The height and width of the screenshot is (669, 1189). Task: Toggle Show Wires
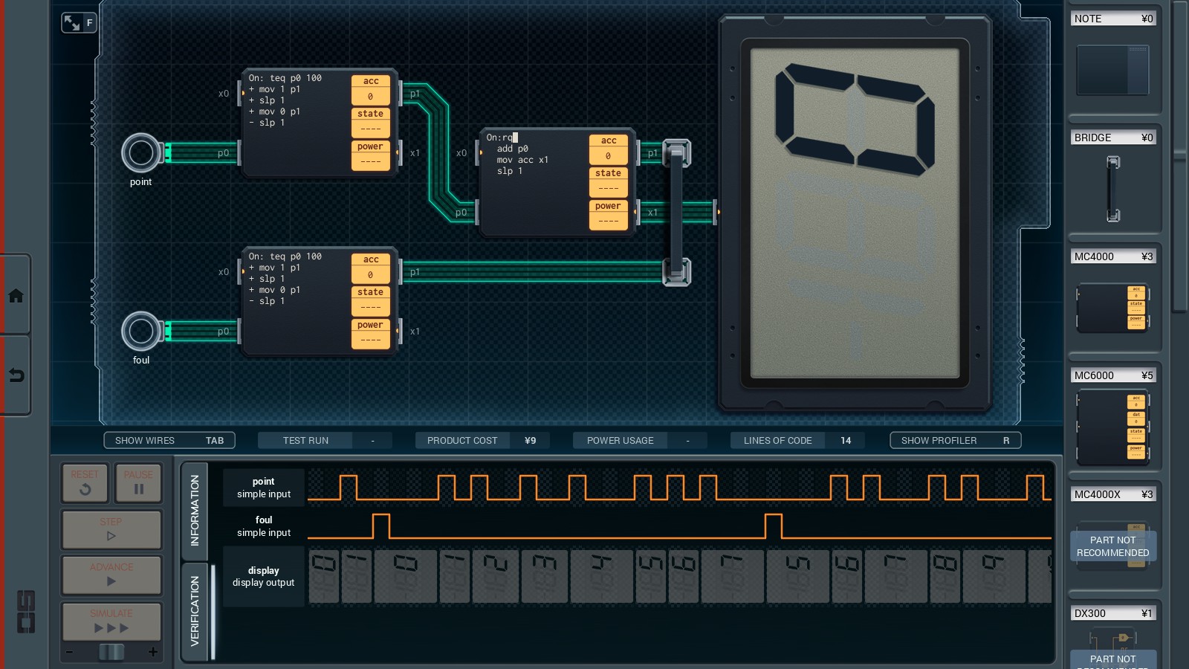point(169,440)
